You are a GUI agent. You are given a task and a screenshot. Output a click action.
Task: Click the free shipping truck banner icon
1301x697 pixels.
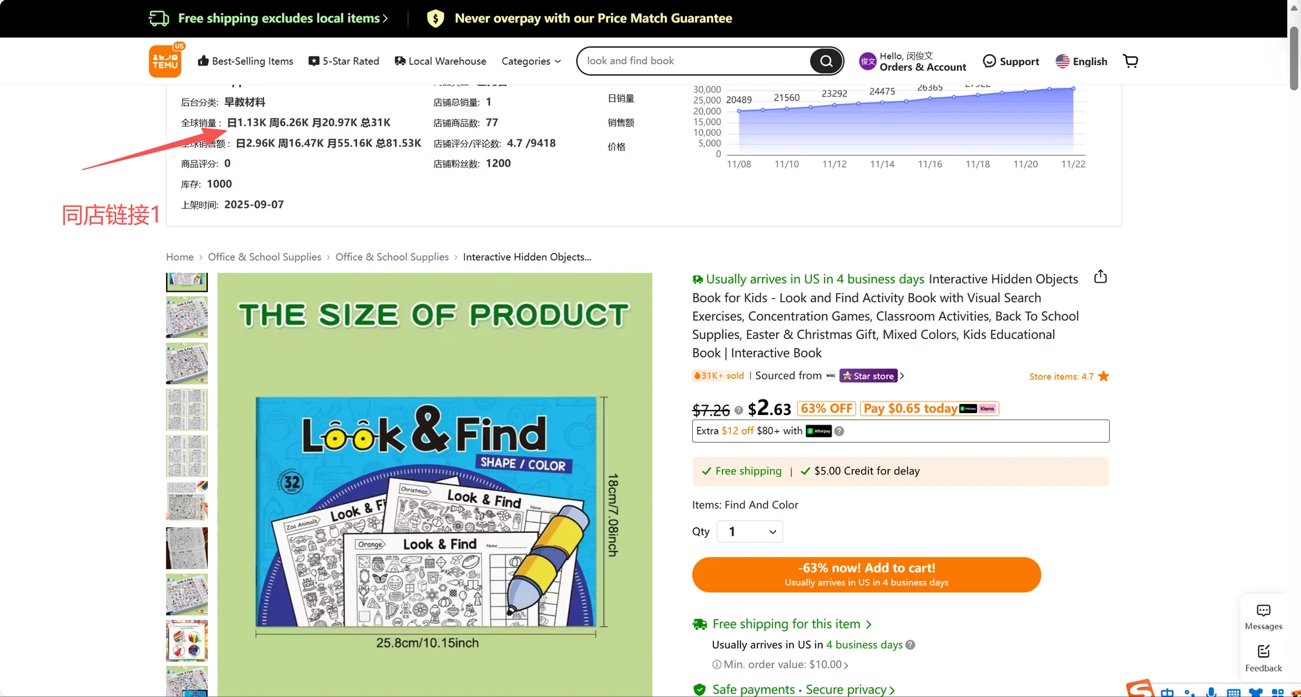159,18
